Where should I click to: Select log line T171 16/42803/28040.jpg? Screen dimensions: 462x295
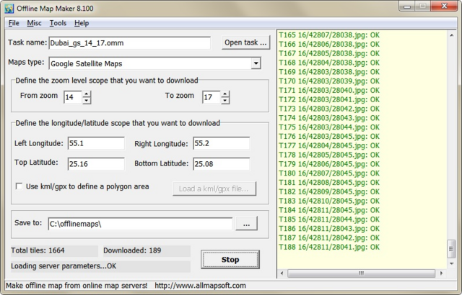coord(329,91)
